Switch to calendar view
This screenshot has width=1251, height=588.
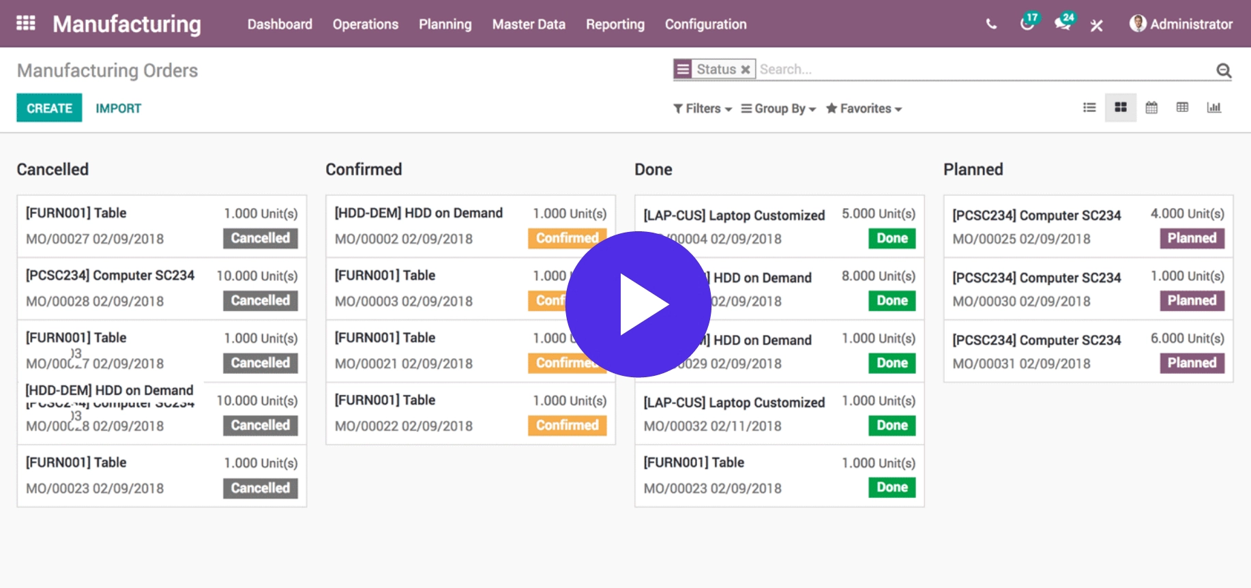click(x=1151, y=108)
